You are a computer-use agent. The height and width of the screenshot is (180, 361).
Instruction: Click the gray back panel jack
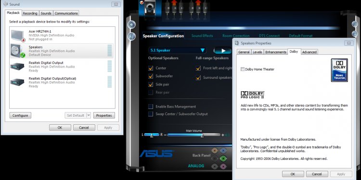click(215, 166)
